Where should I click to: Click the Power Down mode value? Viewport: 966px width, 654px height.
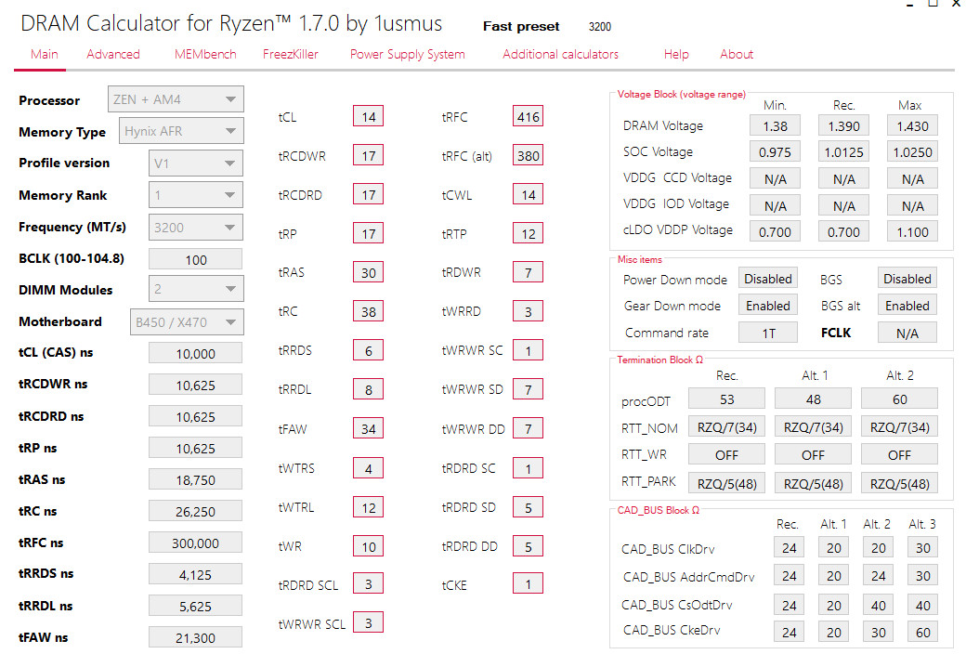pos(767,279)
